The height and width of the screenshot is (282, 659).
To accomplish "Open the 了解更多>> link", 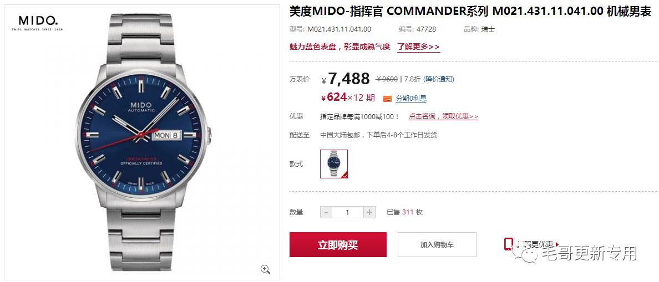I will pyautogui.click(x=419, y=47).
